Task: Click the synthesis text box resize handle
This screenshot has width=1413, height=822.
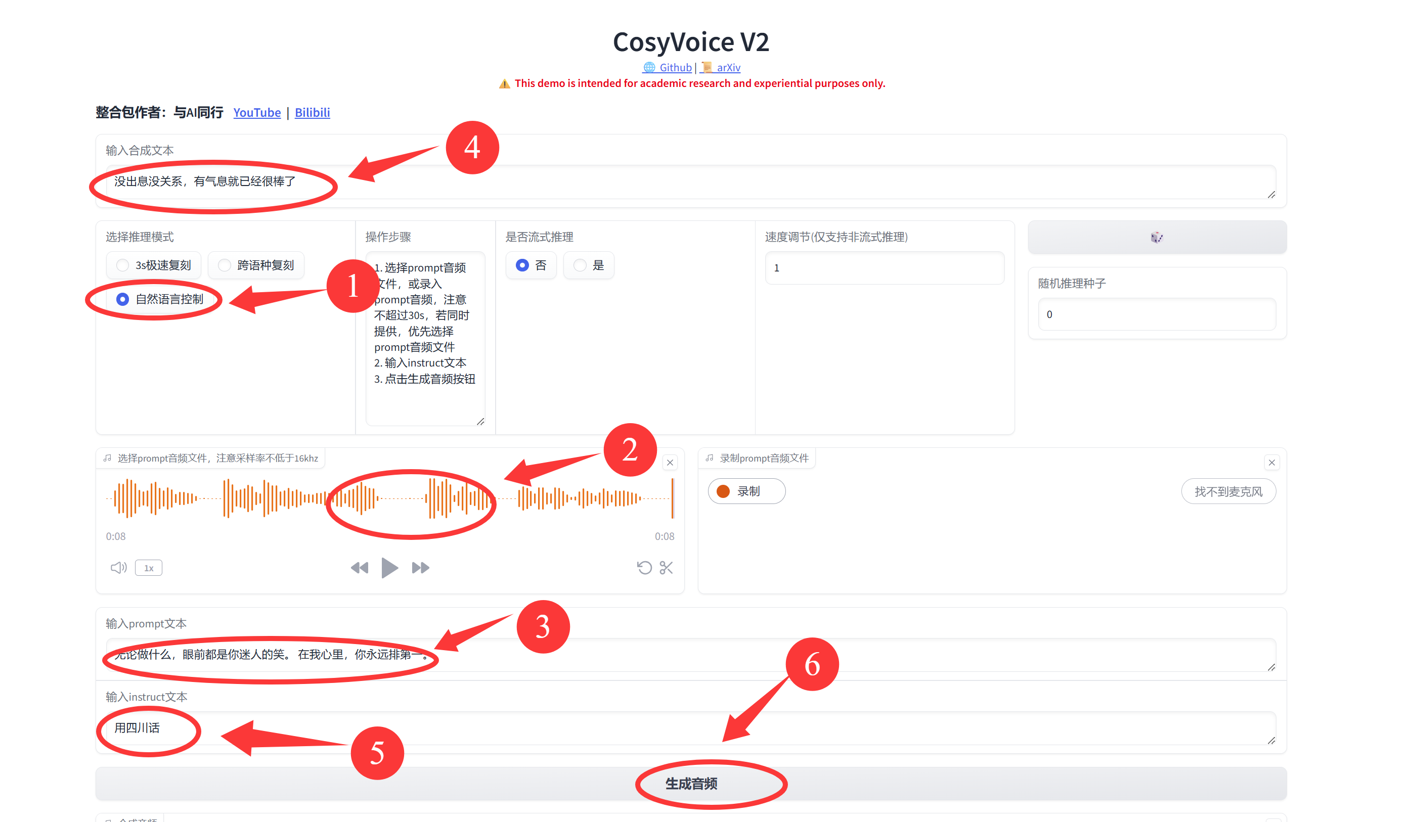Action: pyautogui.click(x=1271, y=195)
